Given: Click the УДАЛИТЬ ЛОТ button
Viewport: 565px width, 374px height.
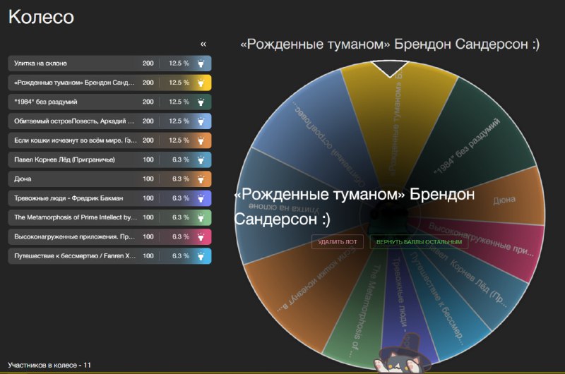Looking at the screenshot, I should point(338,242).
